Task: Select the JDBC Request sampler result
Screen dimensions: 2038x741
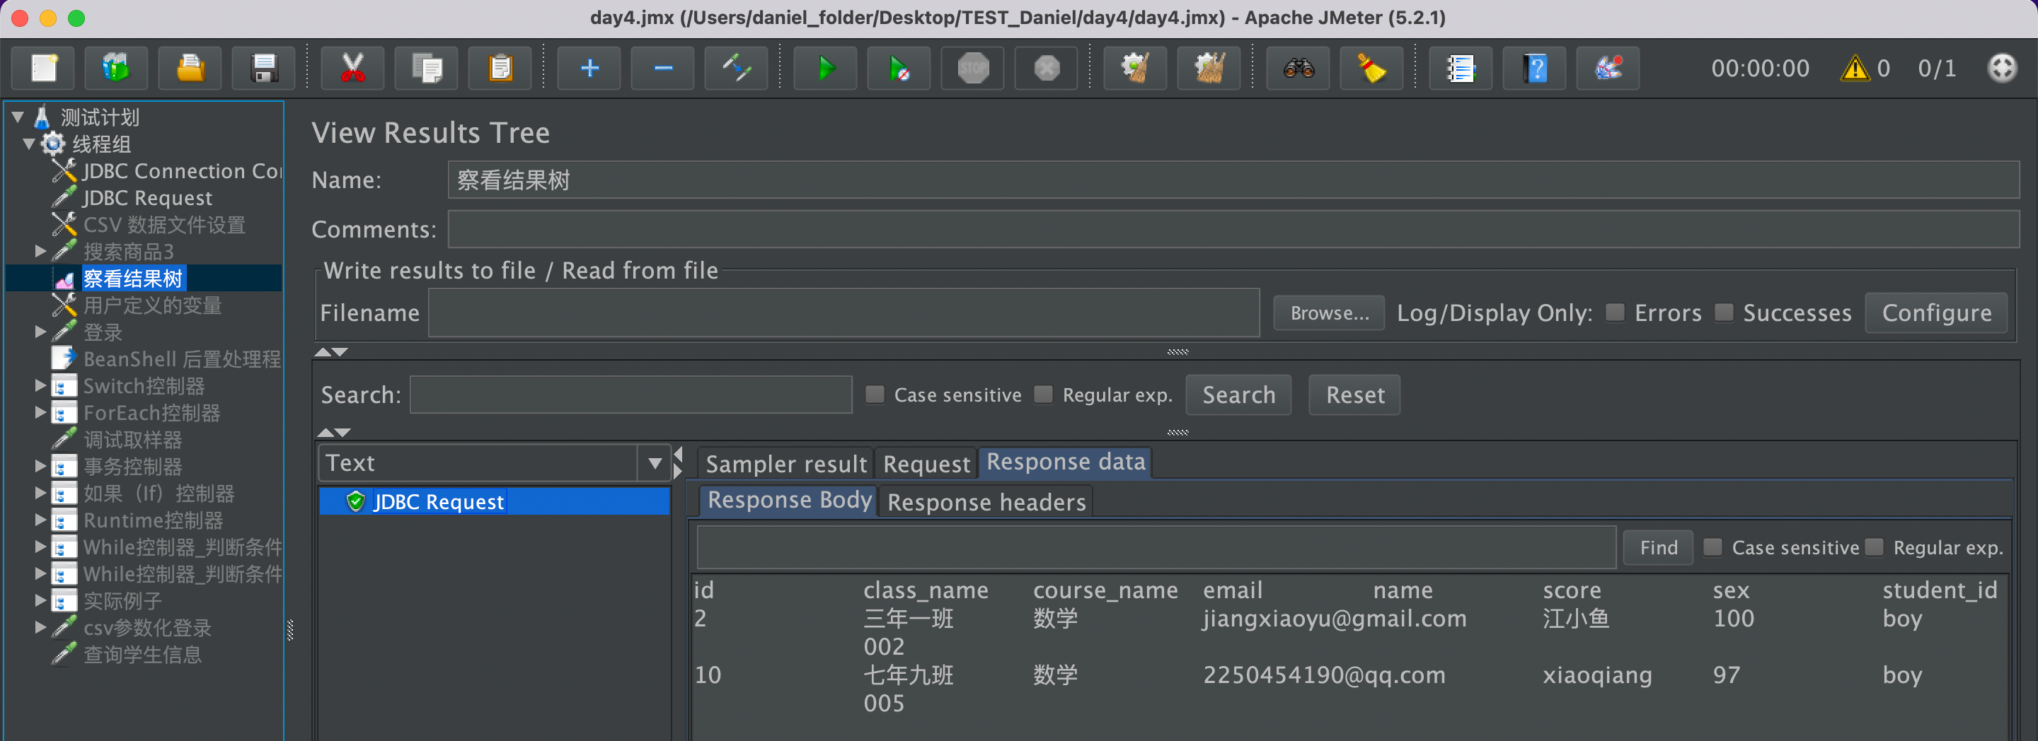Action: click(x=495, y=501)
